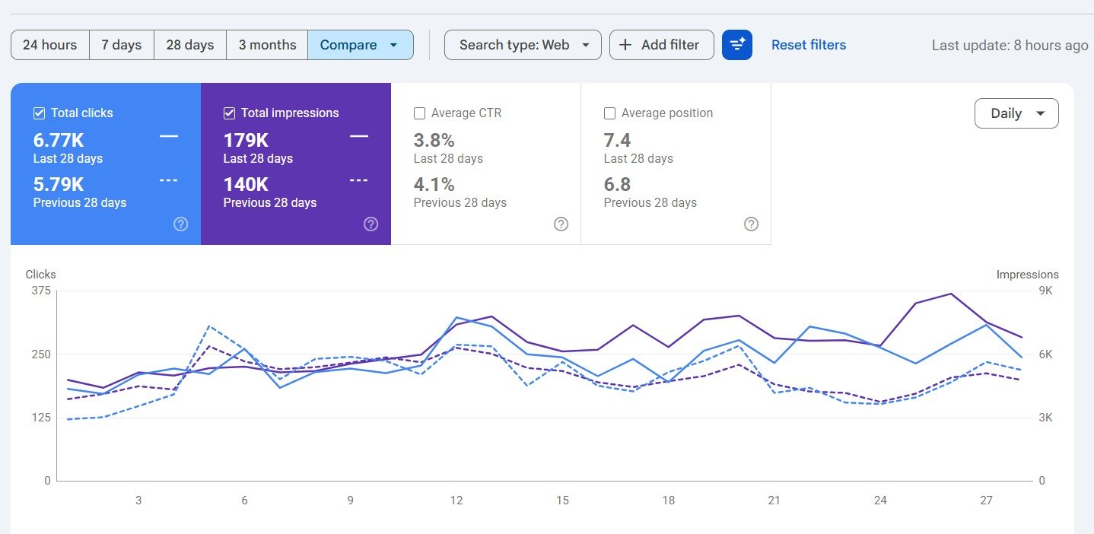This screenshot has height=534, width=1094.
Task: Click the 140K previous impressions value
Action: click(x=246, y=185)
